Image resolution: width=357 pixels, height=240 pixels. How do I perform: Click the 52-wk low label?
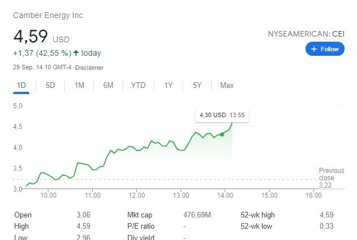pyautogui.click(x=257, y=226)
